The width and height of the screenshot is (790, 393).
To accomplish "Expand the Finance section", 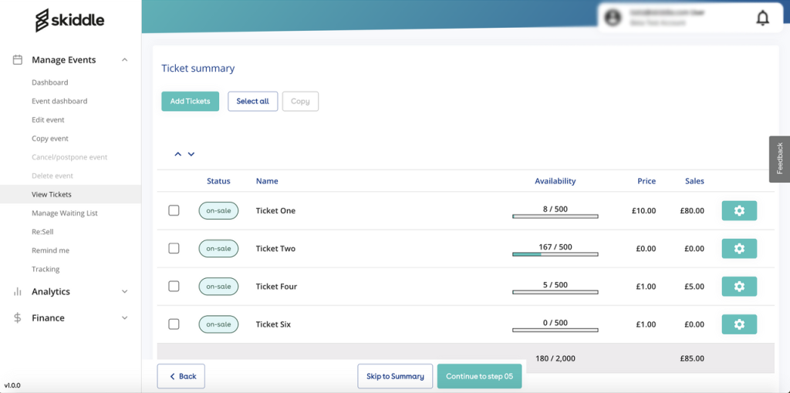I will pyautogui.click(x=124, y=318).
